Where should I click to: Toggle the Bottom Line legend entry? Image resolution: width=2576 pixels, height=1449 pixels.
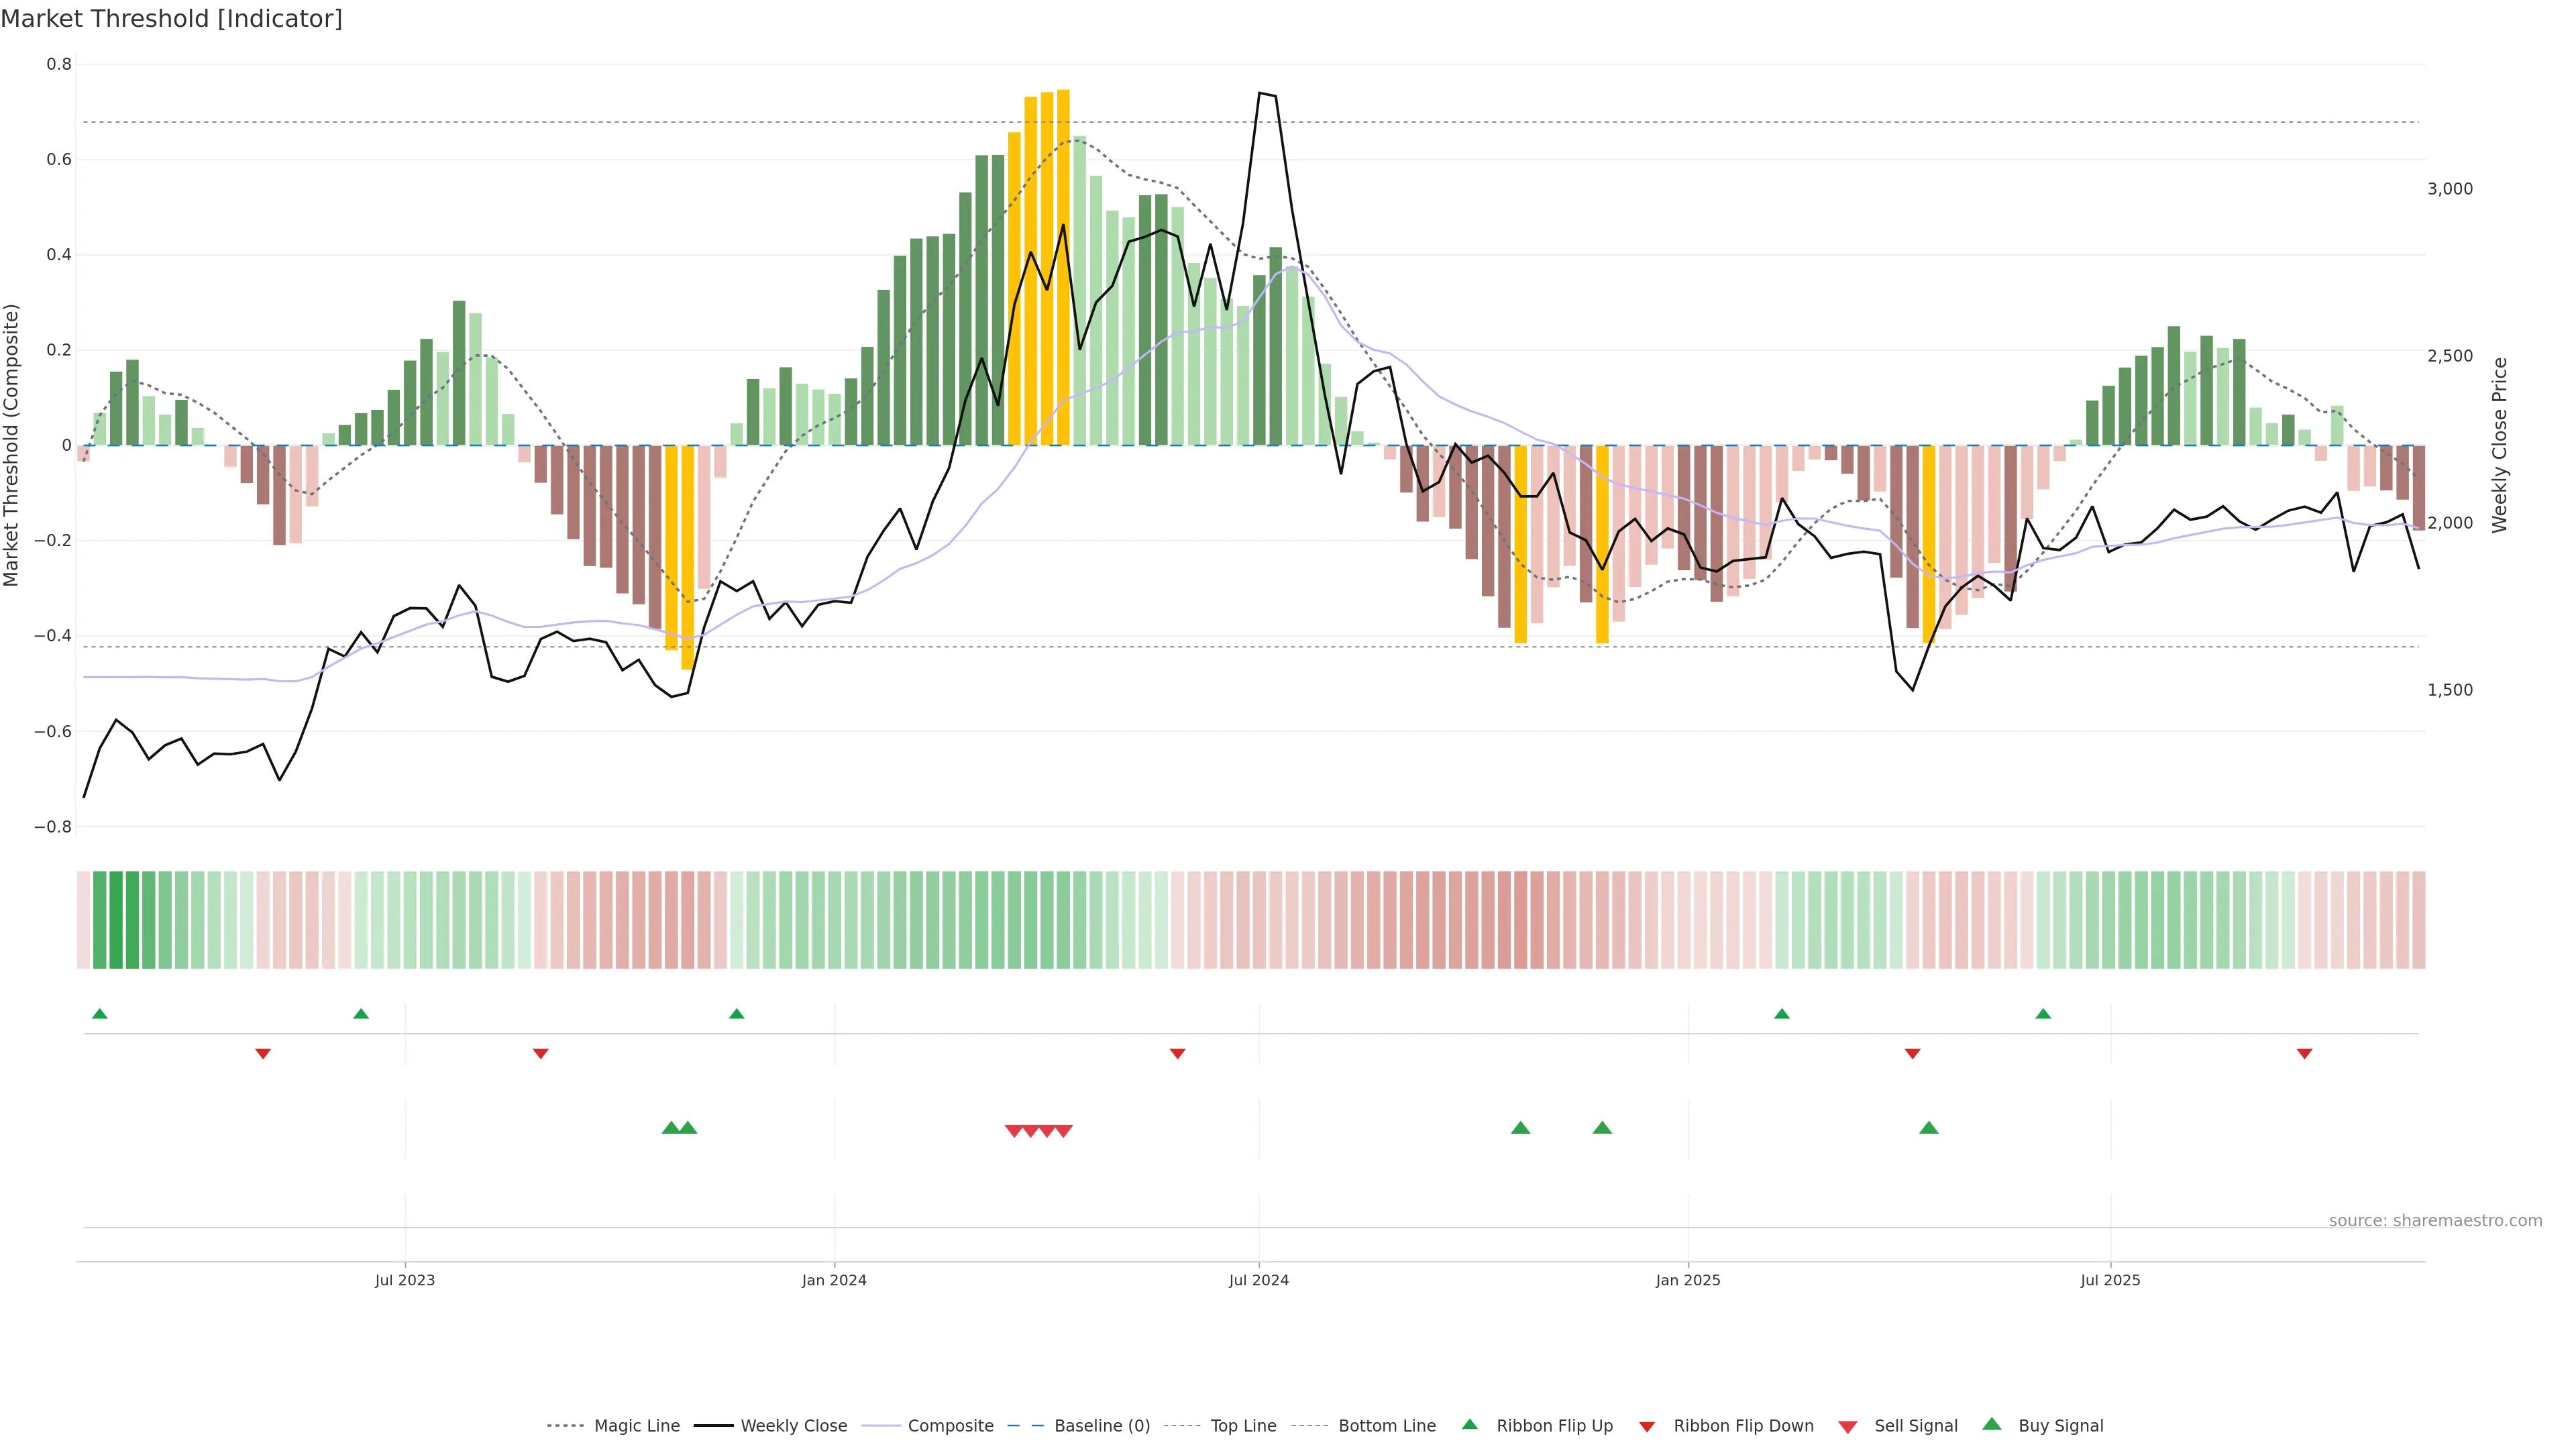pos(1386,1426)
